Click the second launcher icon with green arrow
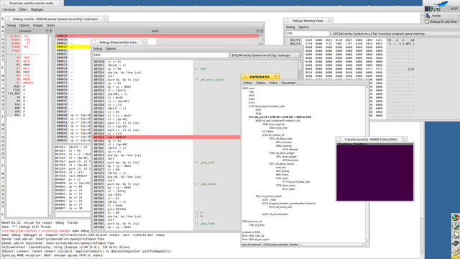 [456, 226]
